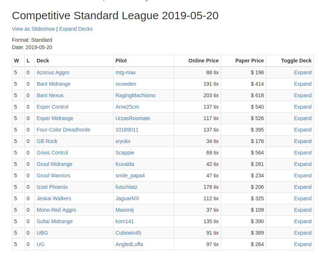Screen dimensions: 319x259
Task: Open the Four-Color Dreadhorde deck page
Action: (x=63, y=130)
